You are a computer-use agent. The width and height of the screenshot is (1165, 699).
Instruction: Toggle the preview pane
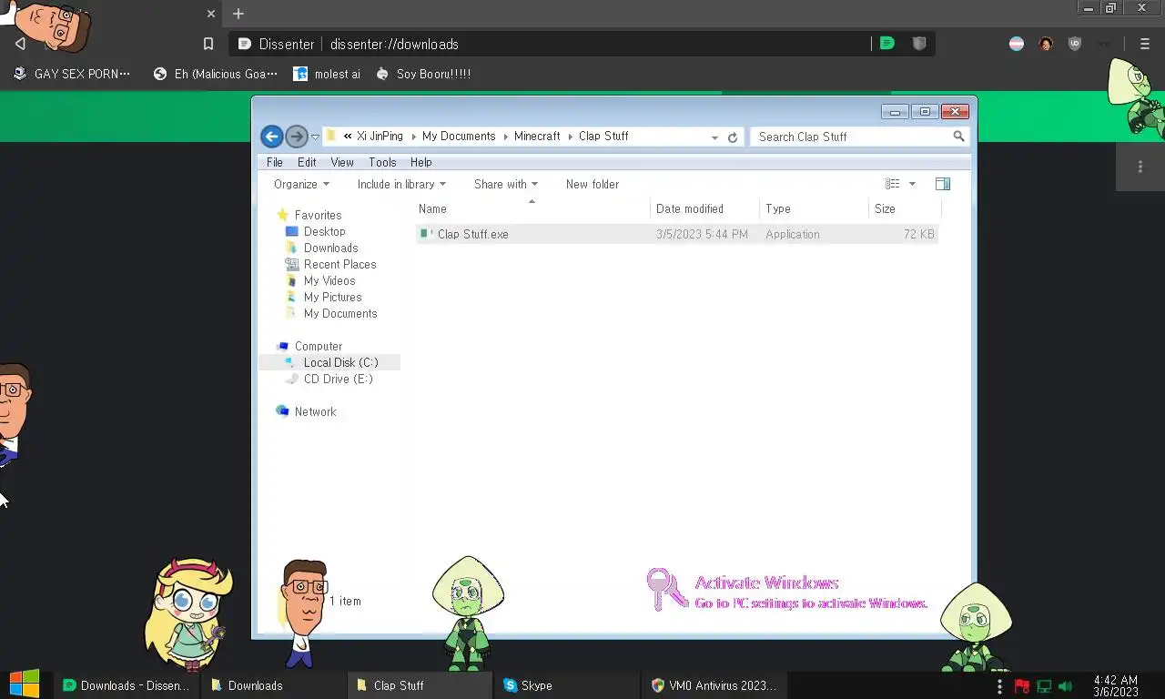coord(943,184)
